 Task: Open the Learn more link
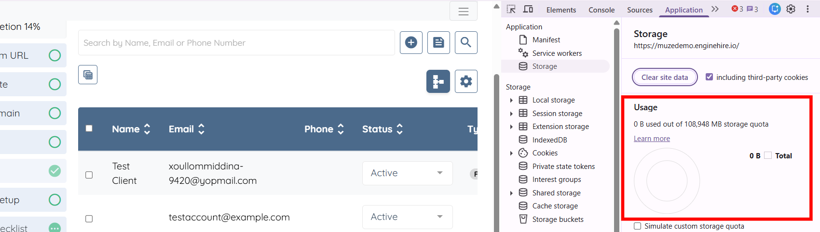[x=652, y=139]
